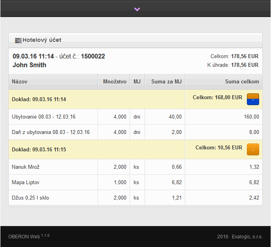Image resolution: width=271 pixels, height=247 pixels.
Task: Click the guest name John Smith
Action: (30, 65)
